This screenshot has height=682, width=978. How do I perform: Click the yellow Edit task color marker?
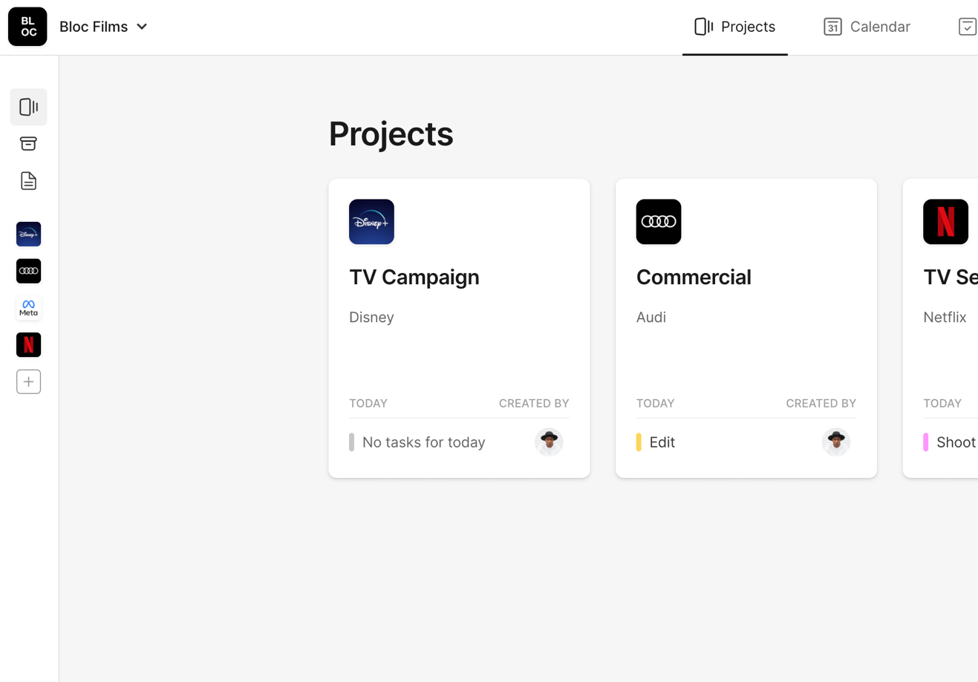click(x=639, y=442)
